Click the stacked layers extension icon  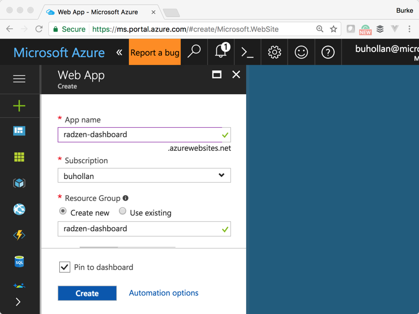380,29
